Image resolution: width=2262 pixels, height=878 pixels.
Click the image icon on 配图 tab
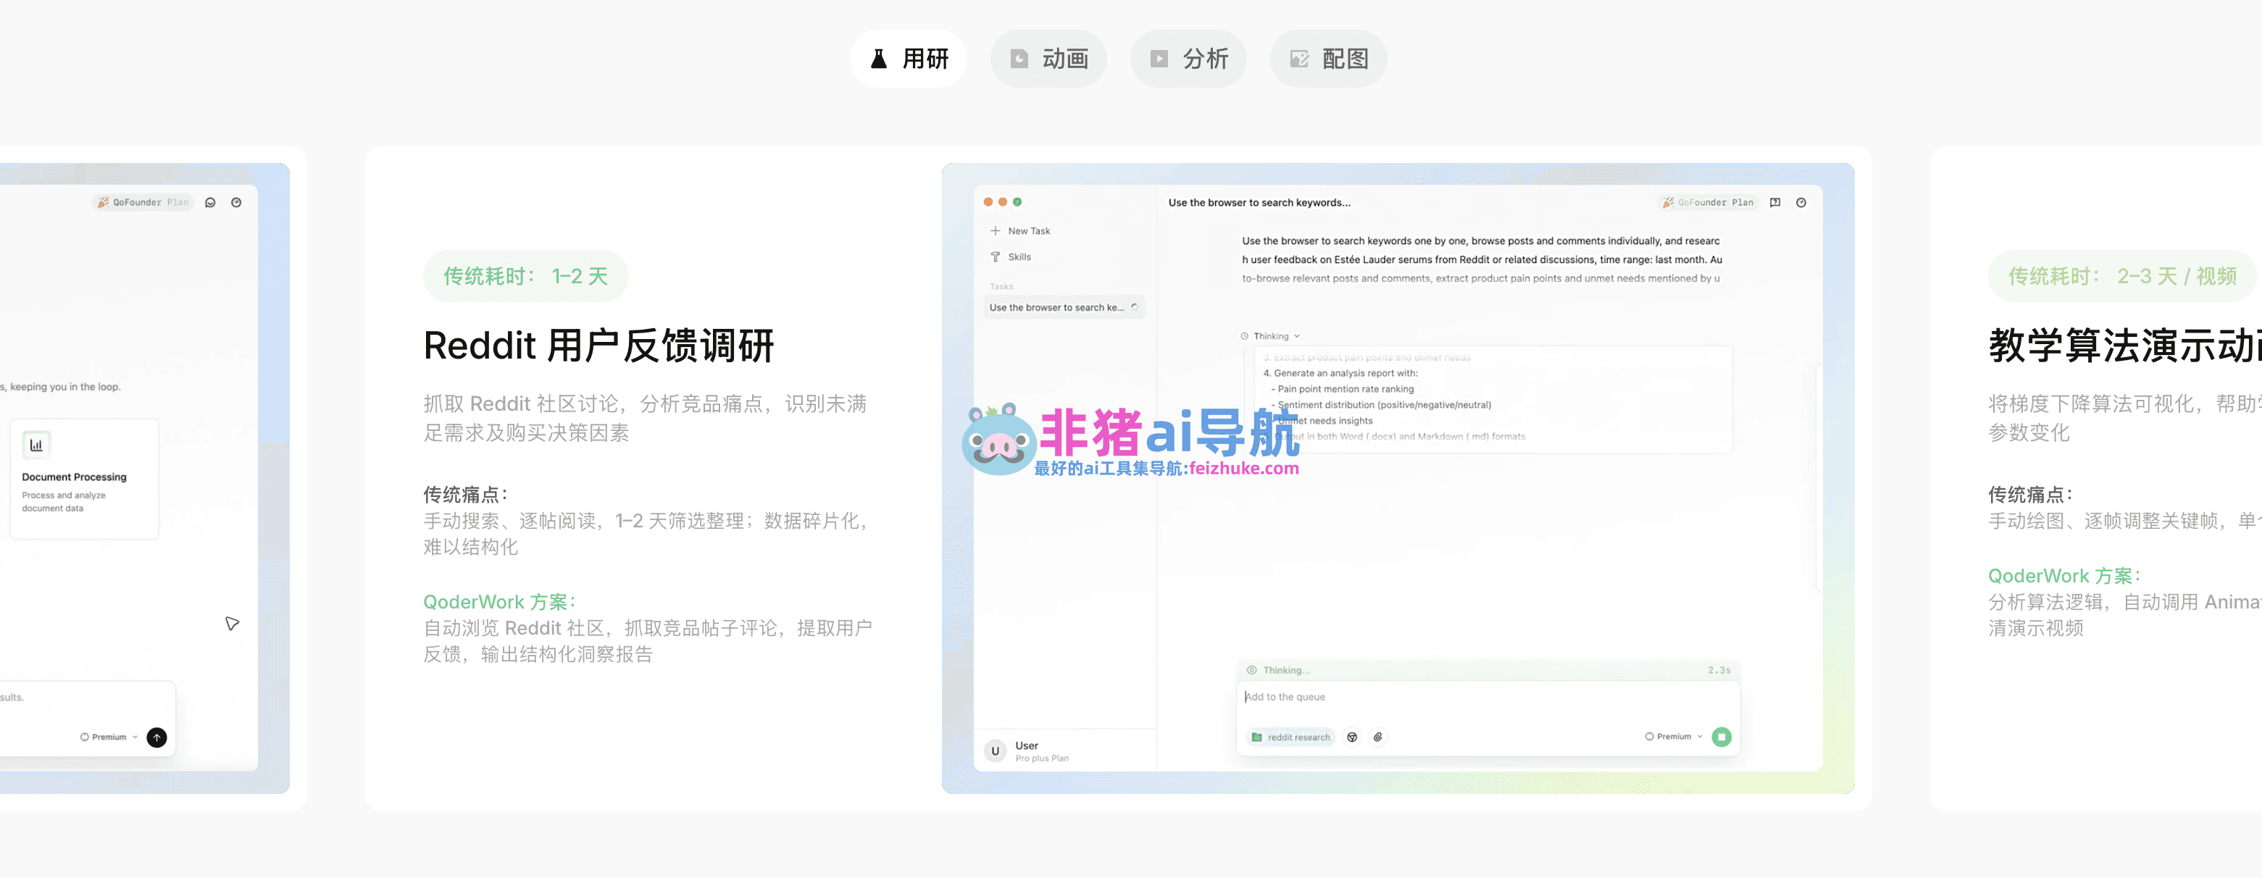point(1300,59)
